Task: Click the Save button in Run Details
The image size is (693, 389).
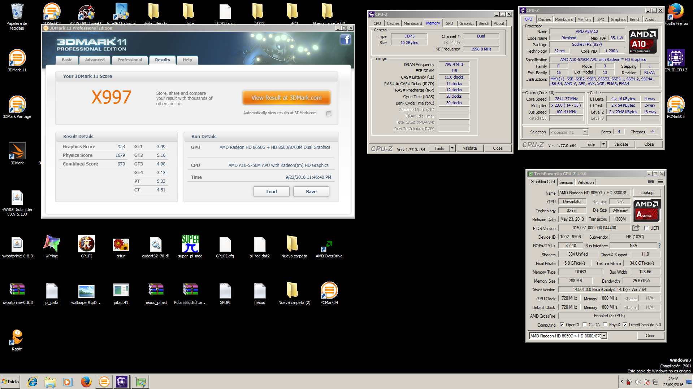Action: click(x=311, y=191)
